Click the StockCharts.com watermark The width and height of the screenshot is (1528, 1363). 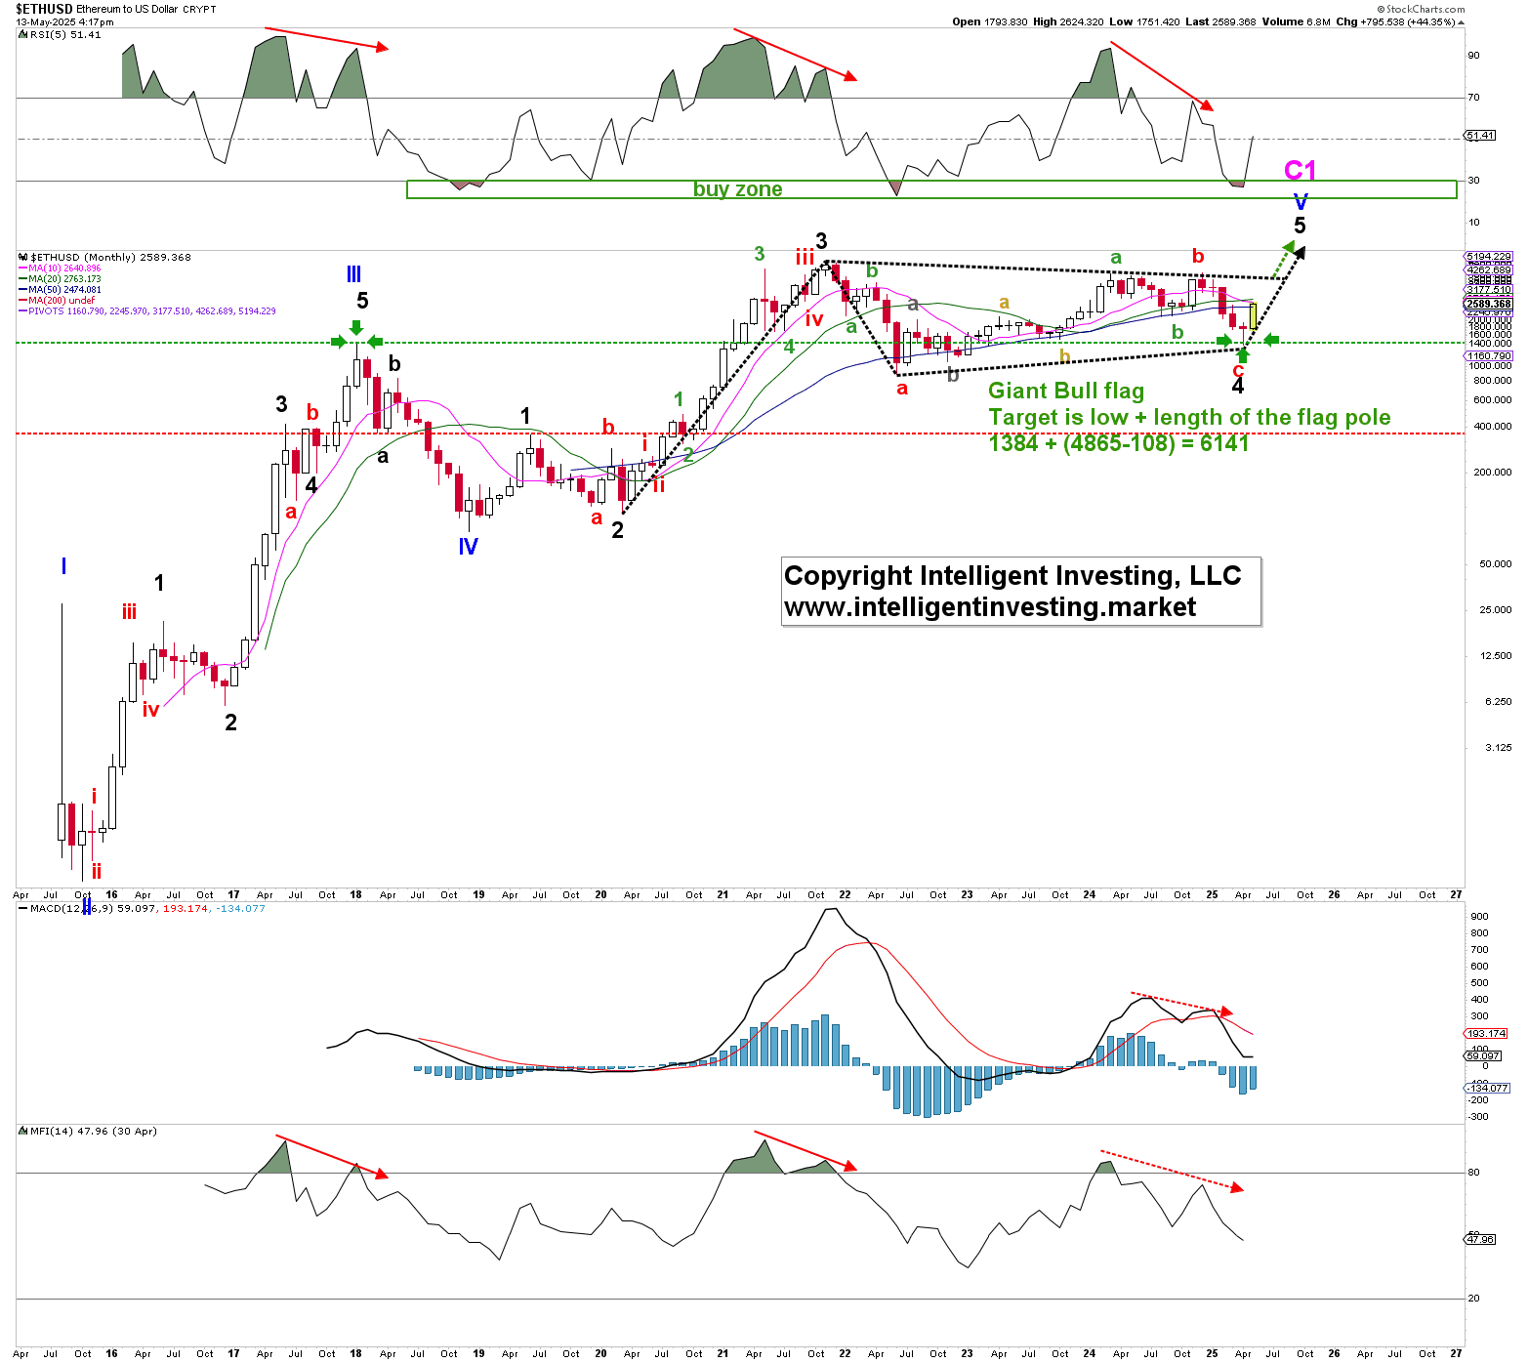pyautogui.click(x=1421, y=9)
